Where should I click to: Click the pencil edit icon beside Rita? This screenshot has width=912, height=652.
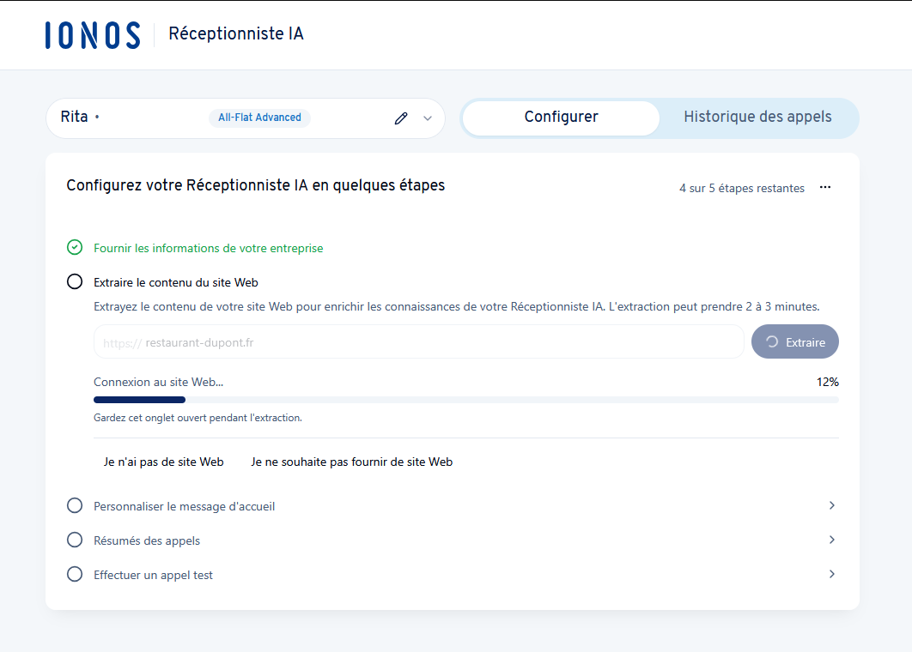(401, 118)
